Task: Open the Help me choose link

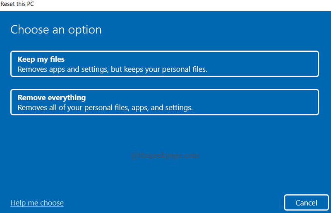Action: tap(37, 203)
